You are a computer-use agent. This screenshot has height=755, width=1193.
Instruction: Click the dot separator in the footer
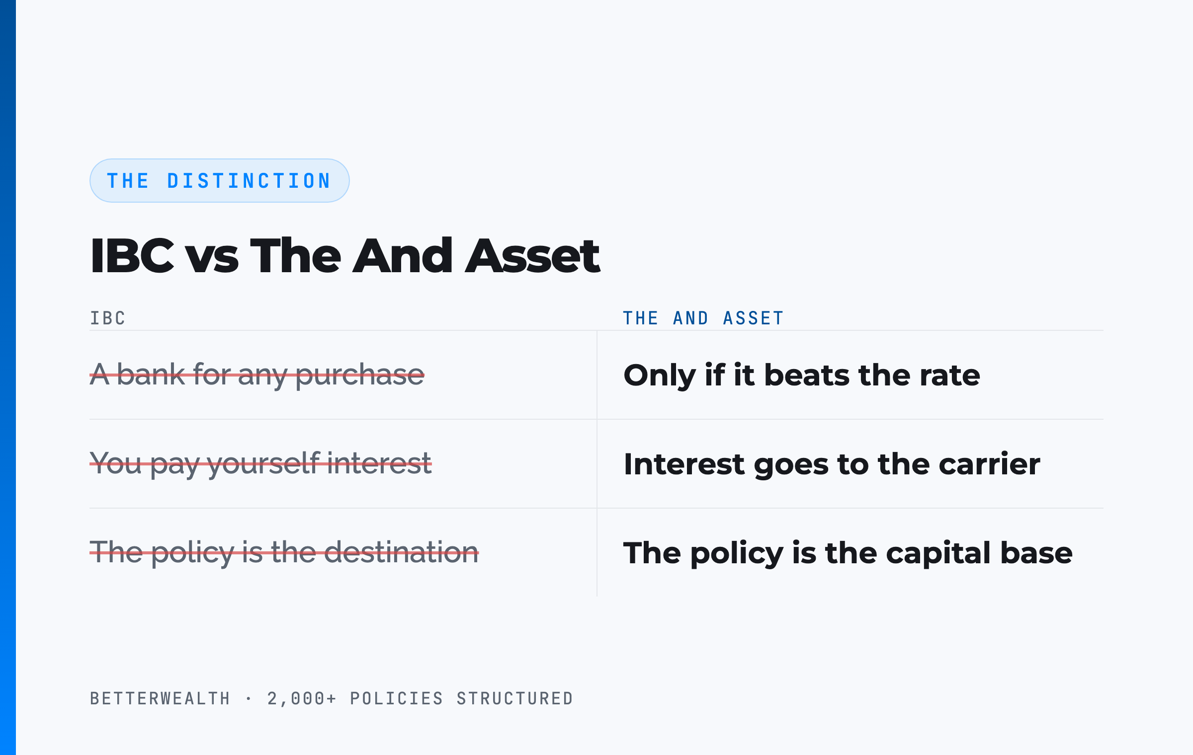click(x=249, y=699)
